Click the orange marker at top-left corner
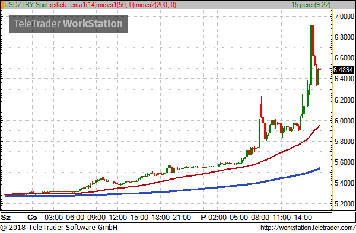 coord(2,5)
